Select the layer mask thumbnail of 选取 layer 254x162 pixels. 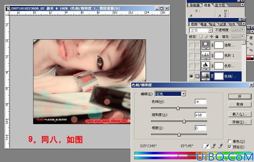219,45
